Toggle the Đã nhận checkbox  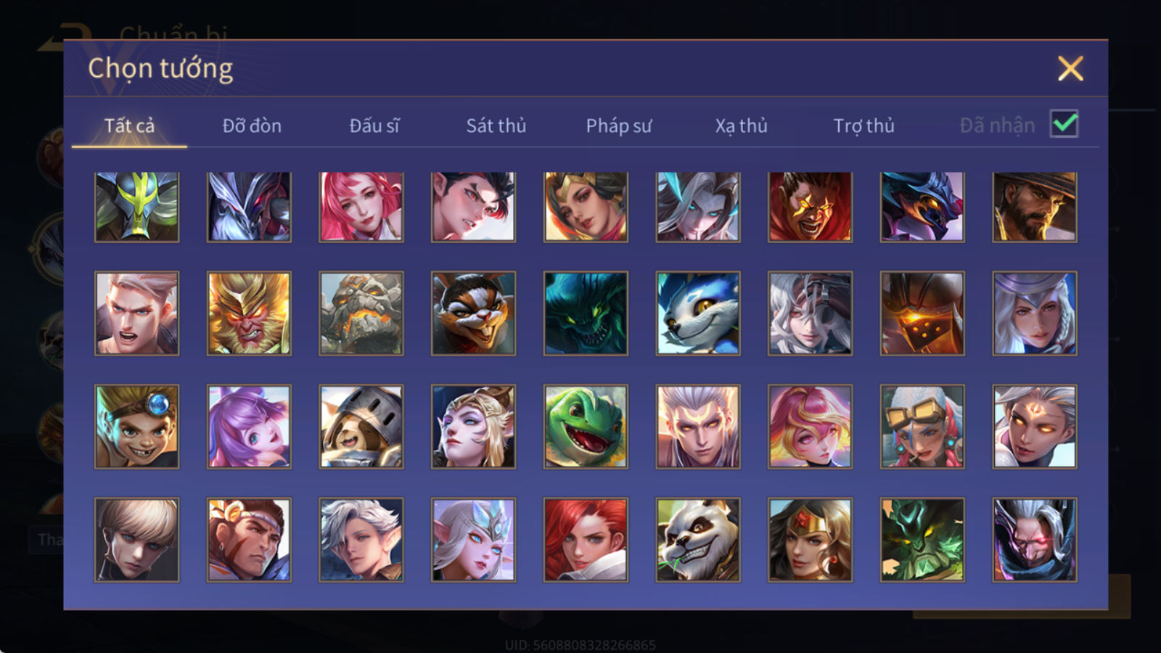[x=1064, y=124]
